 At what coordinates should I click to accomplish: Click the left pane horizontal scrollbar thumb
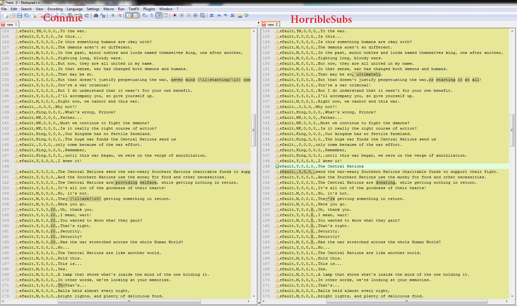[130, 301]
